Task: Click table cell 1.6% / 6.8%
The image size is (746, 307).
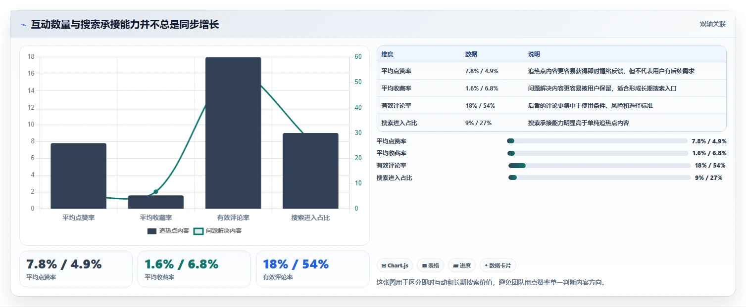Action: coord(482,88)
